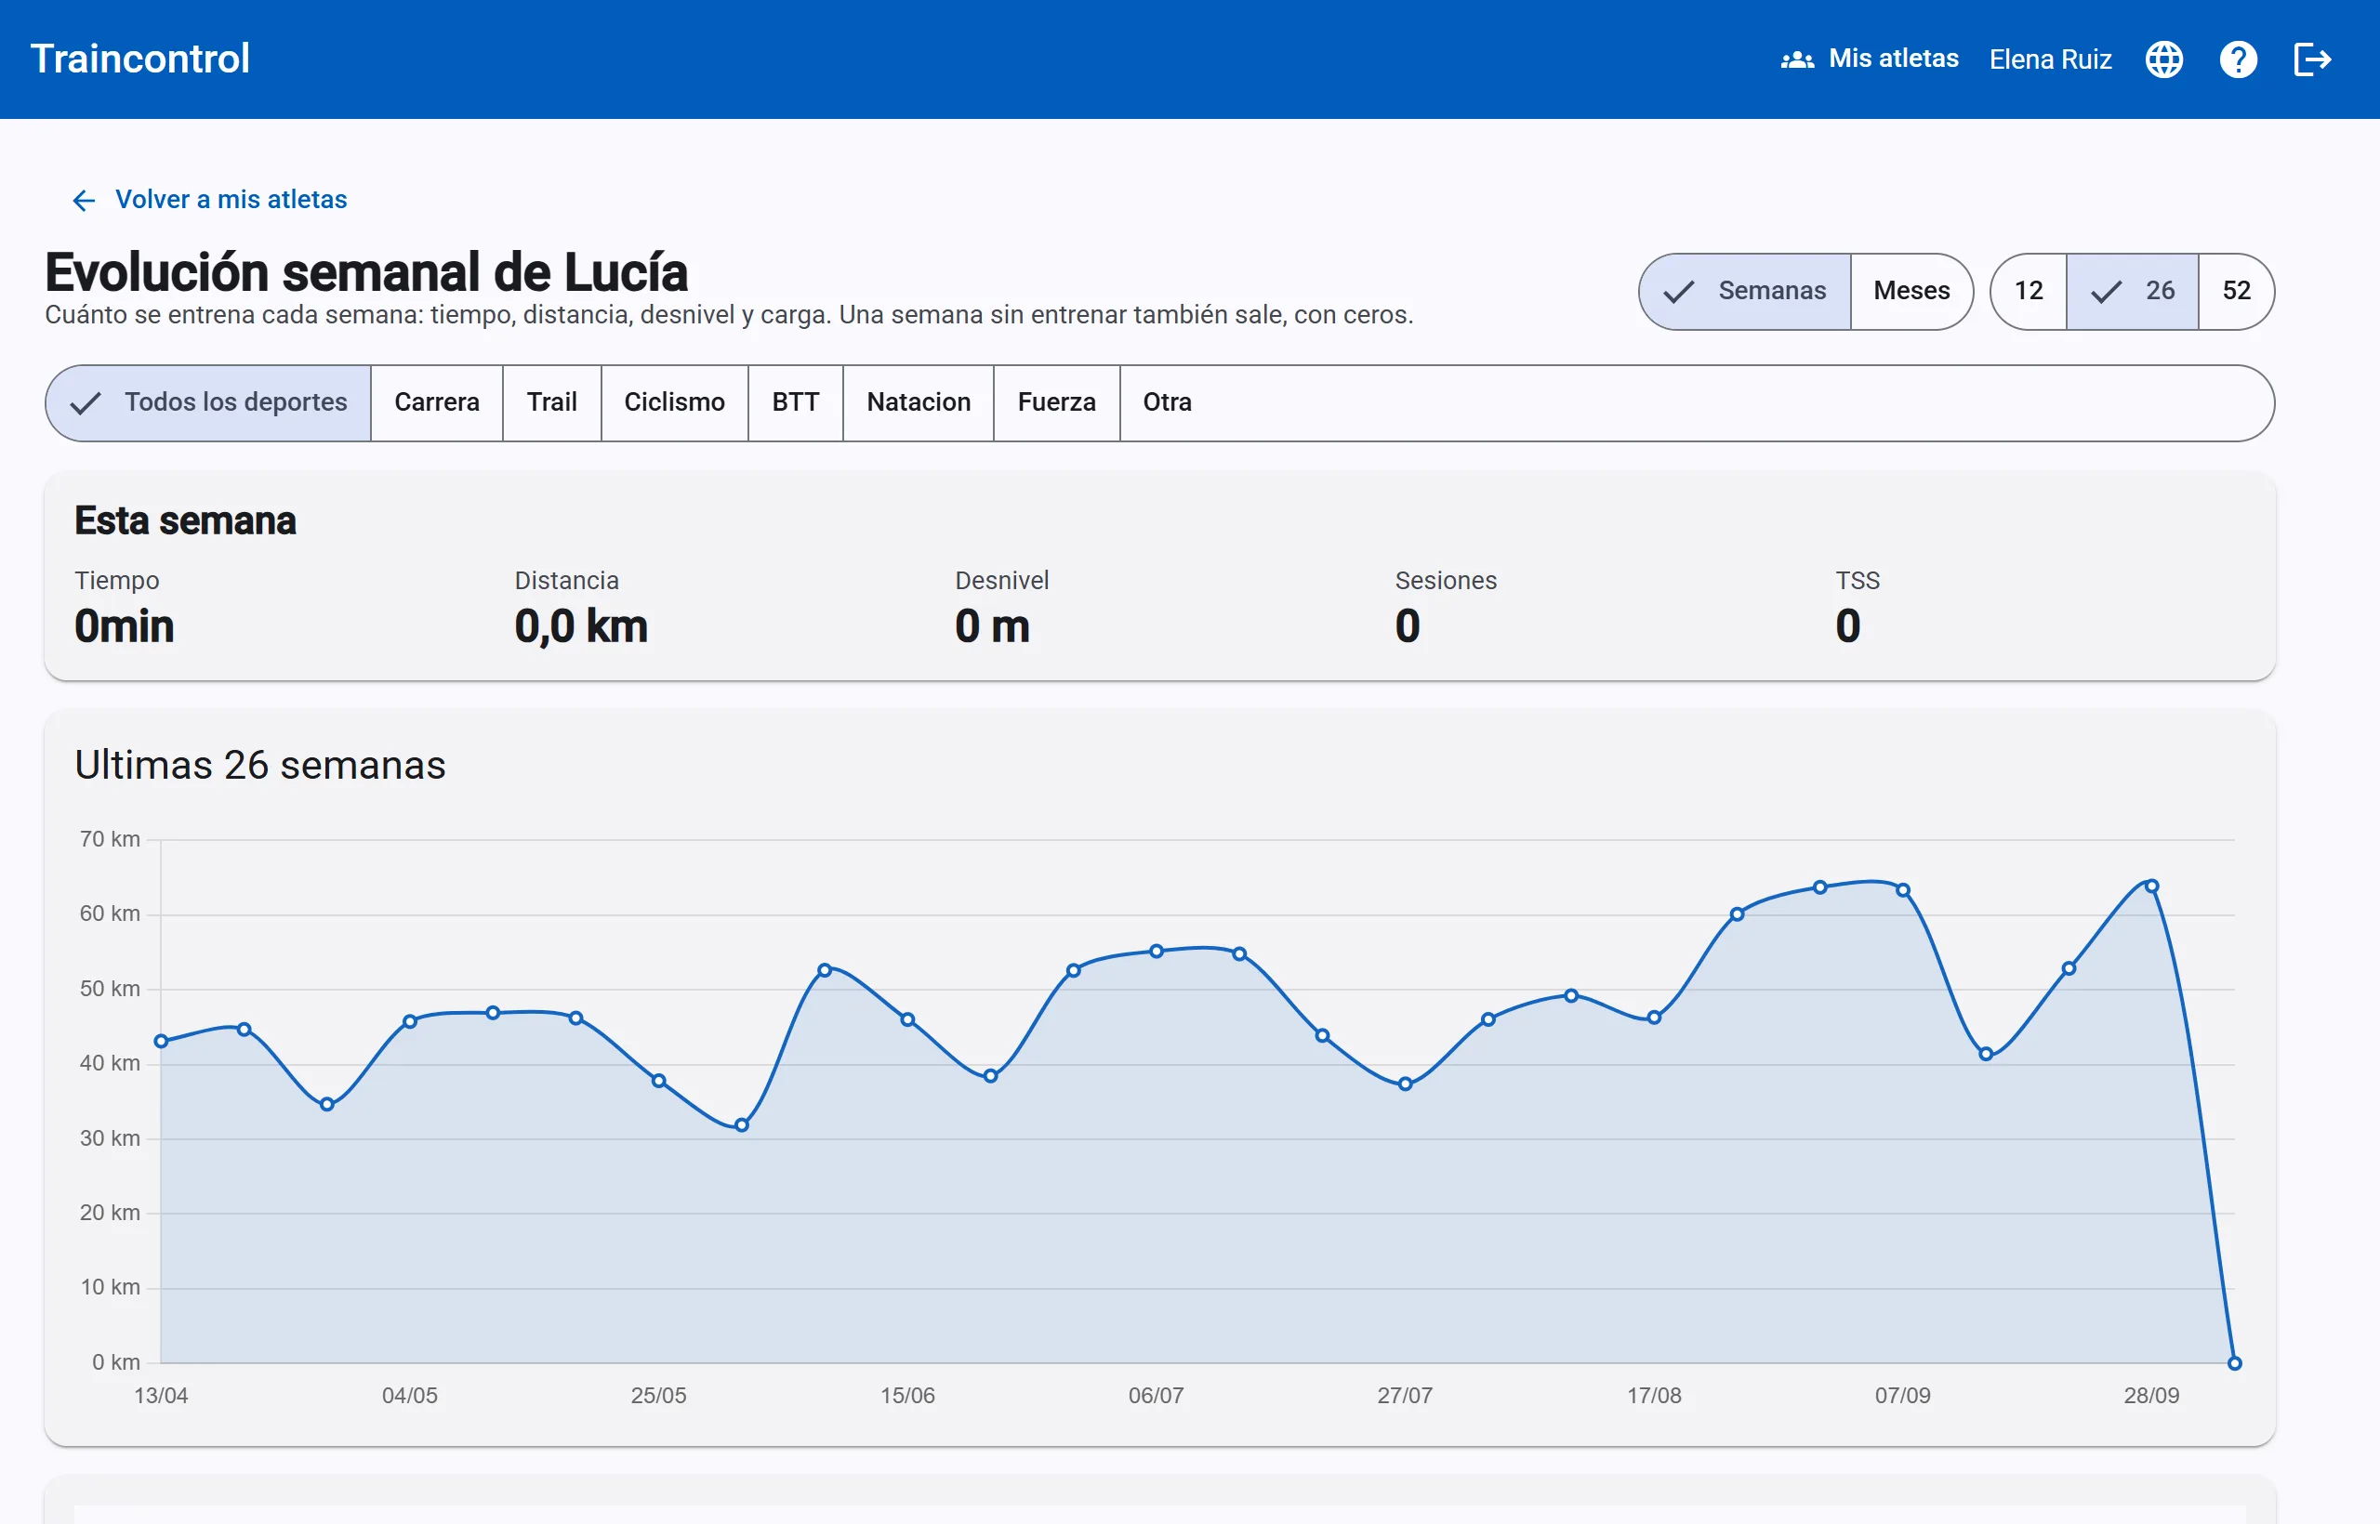Image resolution: width=2380 pixels, height=1524 pixels.
Task: Click the Desnivel value 0 m
Action: pos(992,626)
